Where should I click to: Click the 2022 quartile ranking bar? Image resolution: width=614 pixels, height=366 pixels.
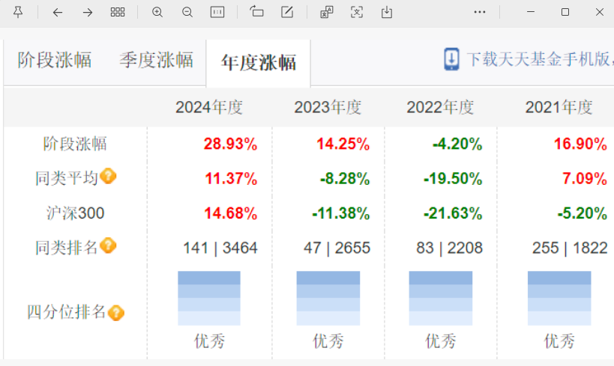tap(441, 298)
